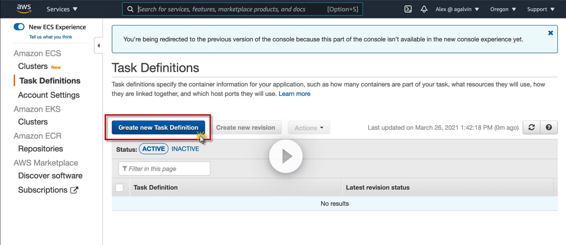Open Amazon ECR Repositories
This screenshot has height=245, width=566.
[x=41, y=149]
